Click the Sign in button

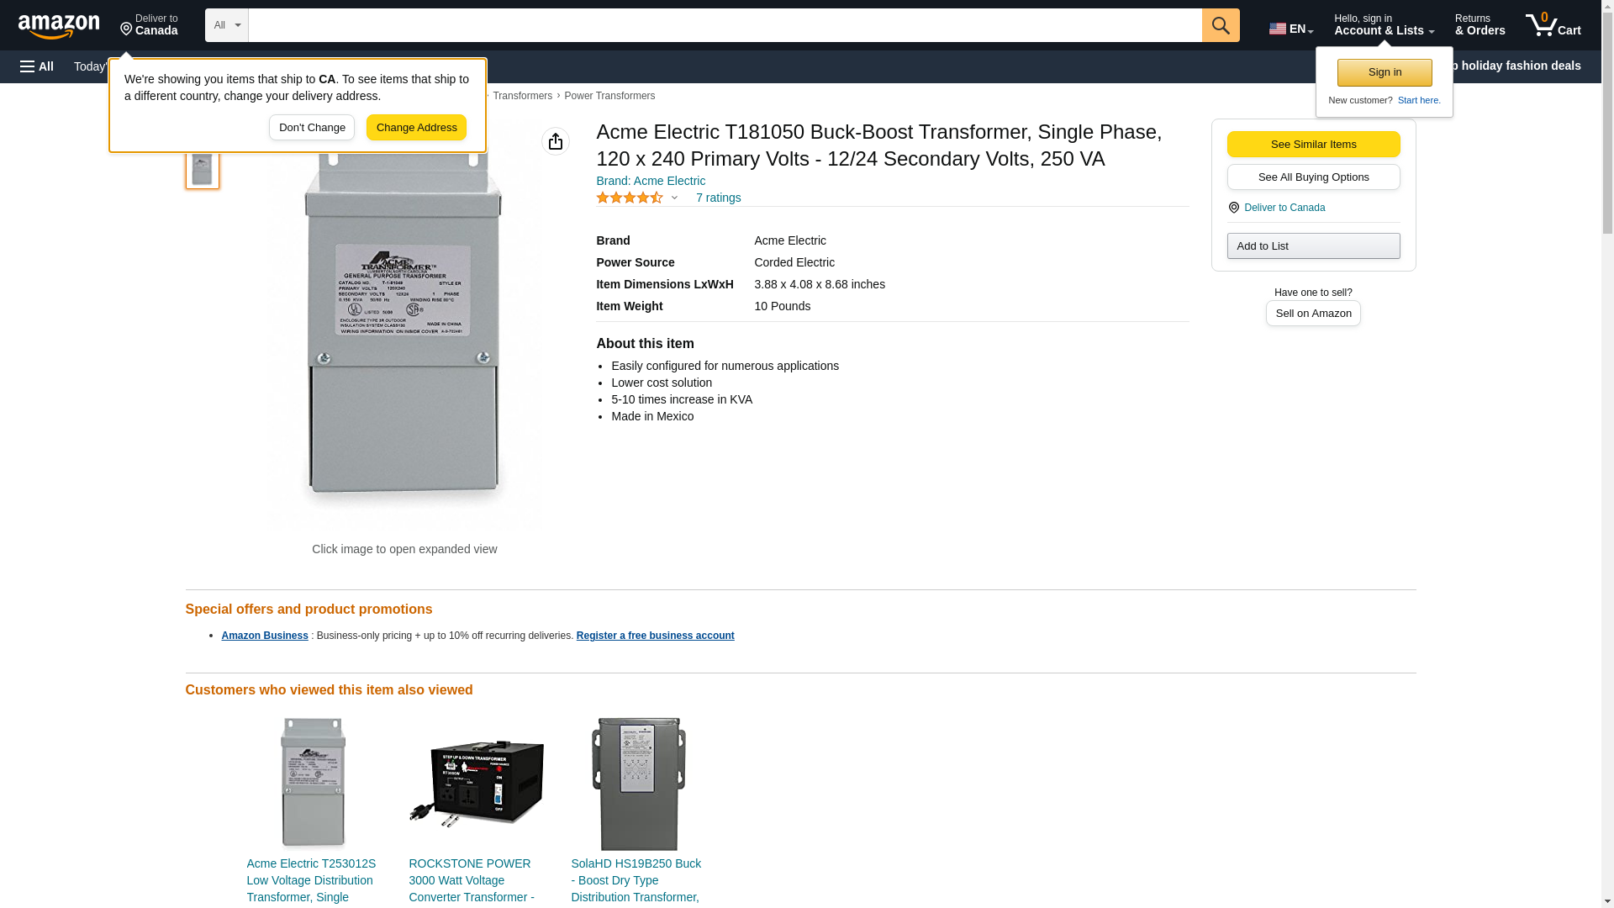point(1385,72)
